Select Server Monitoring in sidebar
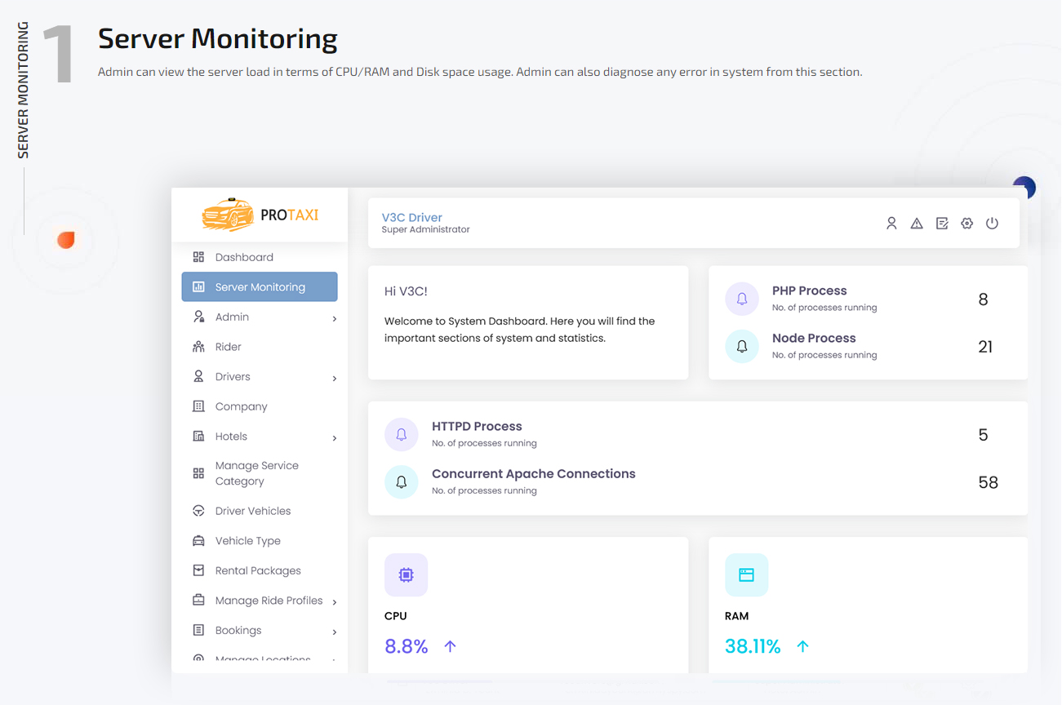The image size is (1062, 705). pos(260,287)
